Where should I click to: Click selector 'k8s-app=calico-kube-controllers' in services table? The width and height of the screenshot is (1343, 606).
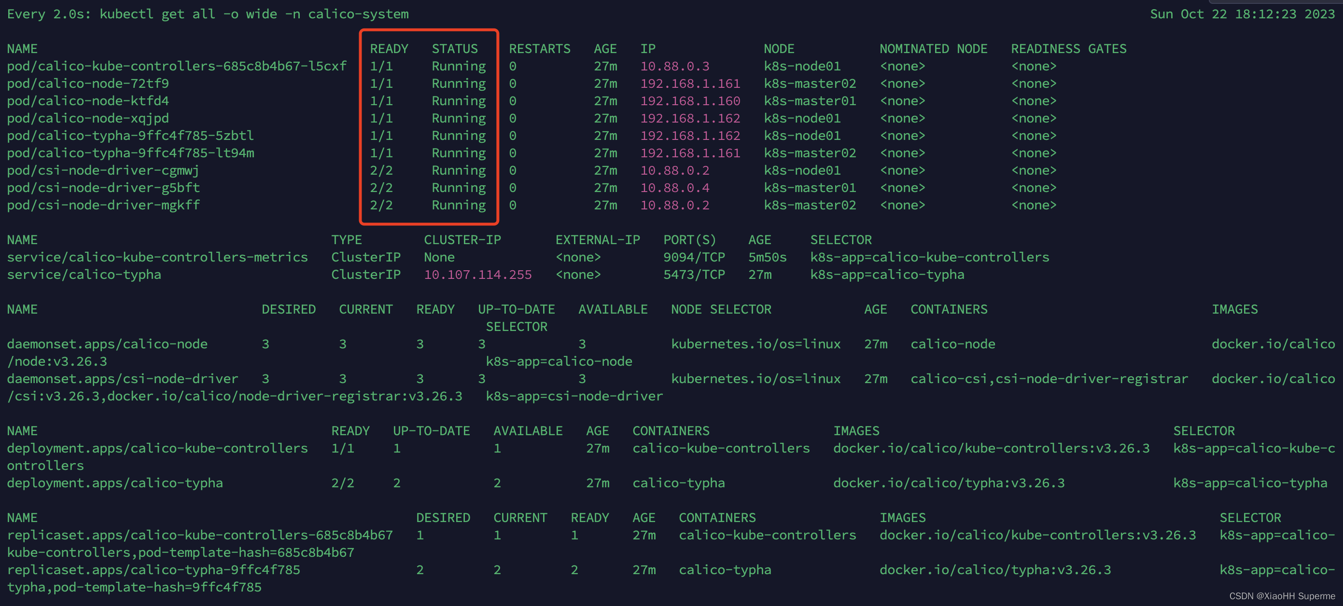(930, 257)
